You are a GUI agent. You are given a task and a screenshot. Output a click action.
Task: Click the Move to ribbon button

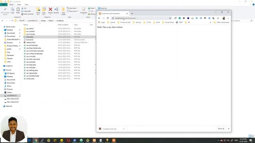(x=38, y=11)
